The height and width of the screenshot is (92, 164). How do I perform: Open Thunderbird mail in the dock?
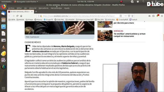pyautogui.click(x=3, y=13)
